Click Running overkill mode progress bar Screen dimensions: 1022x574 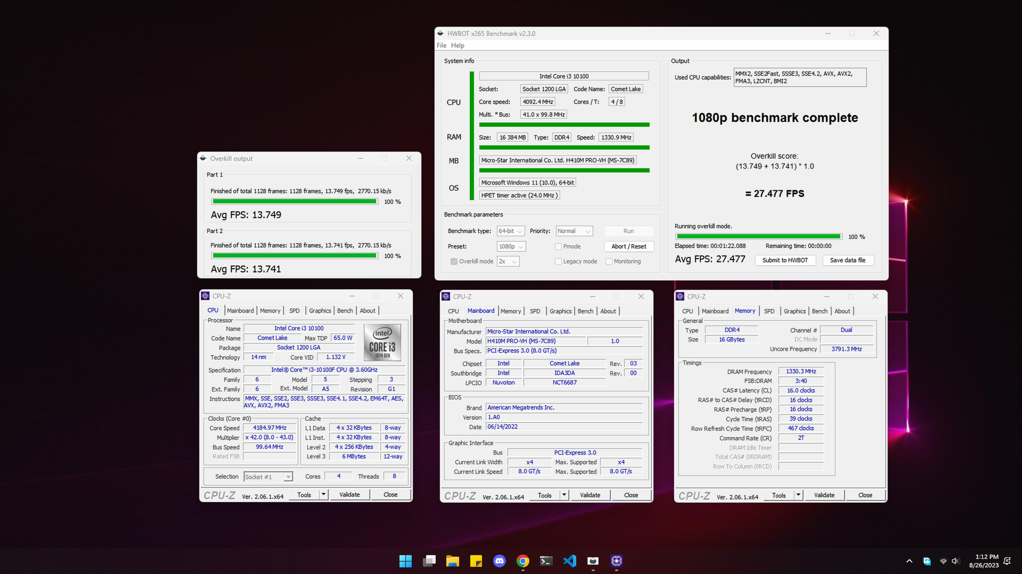tap(759, 237)
